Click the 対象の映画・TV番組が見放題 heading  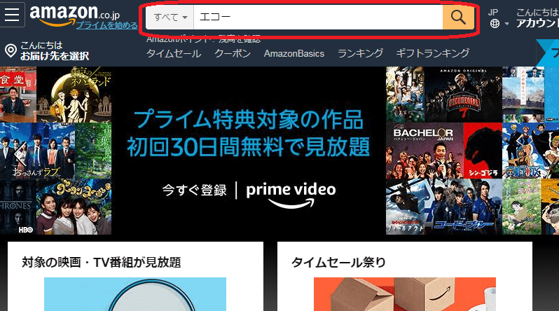(102, 262)
